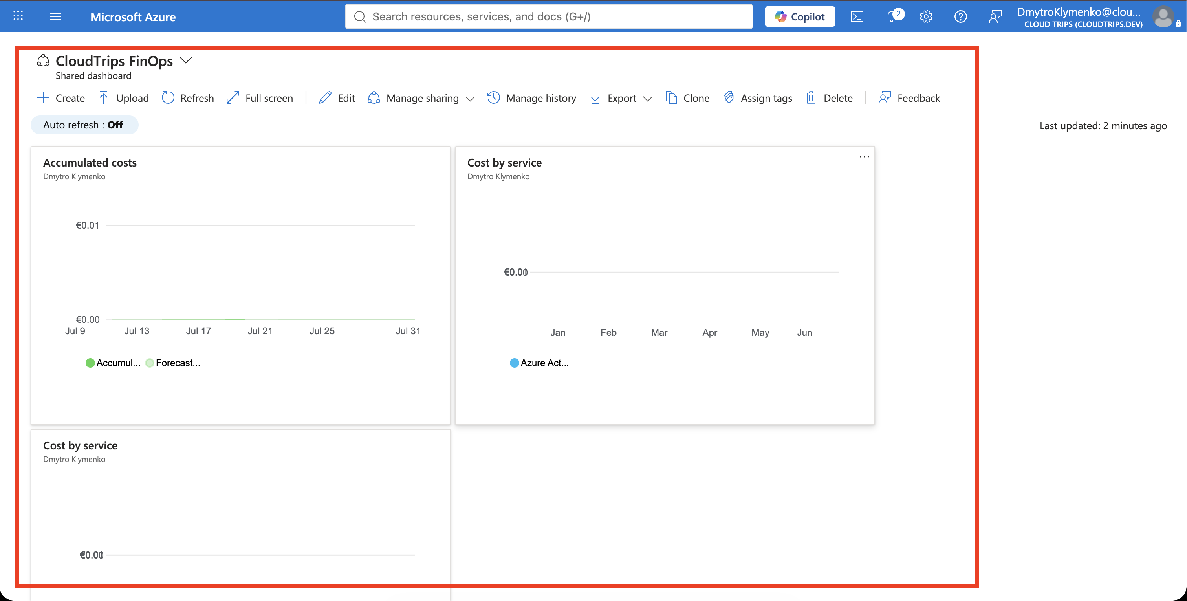
Task: Click the Full screen arrows icon
Action: tap(233, 98)
